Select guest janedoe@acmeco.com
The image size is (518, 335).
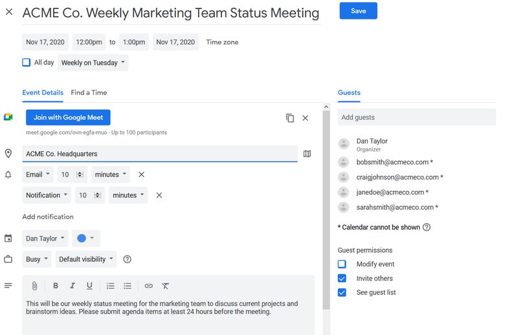point(392,192)
